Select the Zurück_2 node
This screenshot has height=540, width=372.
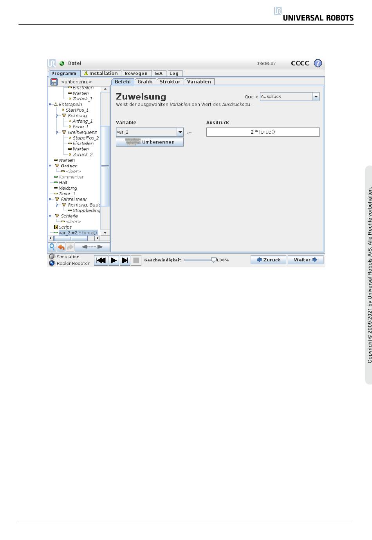pos(82,155)
